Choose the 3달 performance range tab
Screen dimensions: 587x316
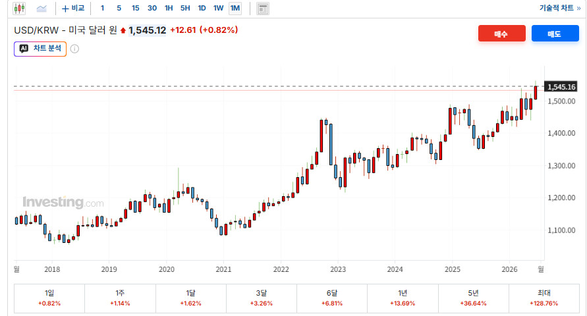tap(262, 298)
